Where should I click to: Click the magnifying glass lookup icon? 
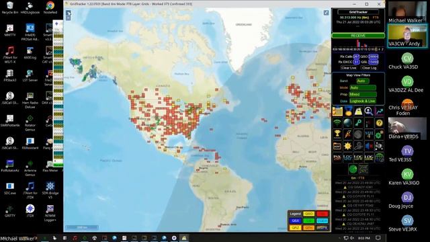point(369,112)
